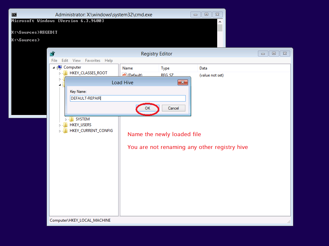The height and width of the screenshot is (246, 329).
Task: Expand the HKEY_CLASSES_ROOT tree node
Action: 60,73
